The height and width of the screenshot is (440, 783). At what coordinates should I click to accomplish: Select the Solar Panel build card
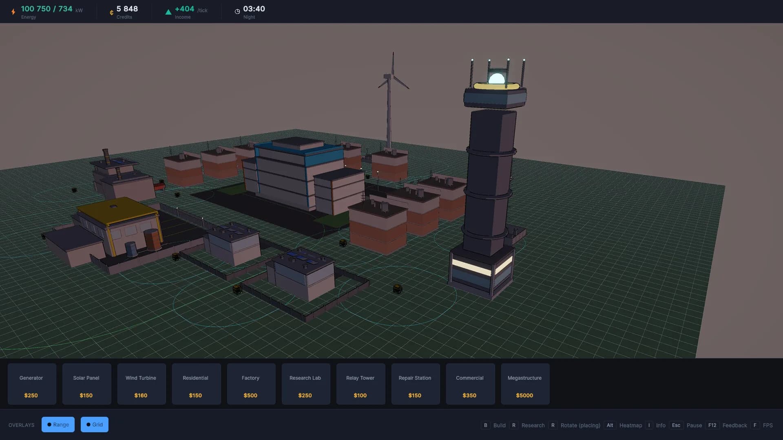coord(86,384)
